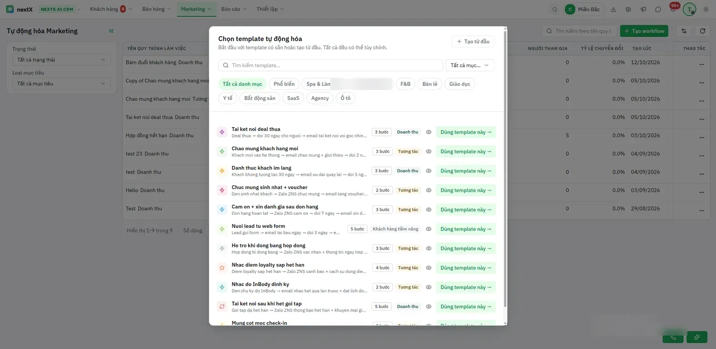Collapse the sidebar with double chevron icon

pyautogui.click(x=111, y=31)
